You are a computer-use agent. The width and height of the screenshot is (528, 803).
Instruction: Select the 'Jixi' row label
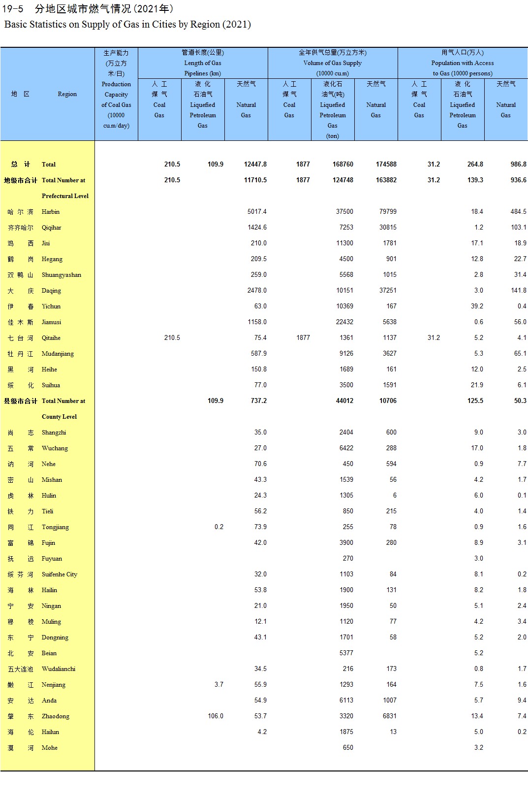46,243
